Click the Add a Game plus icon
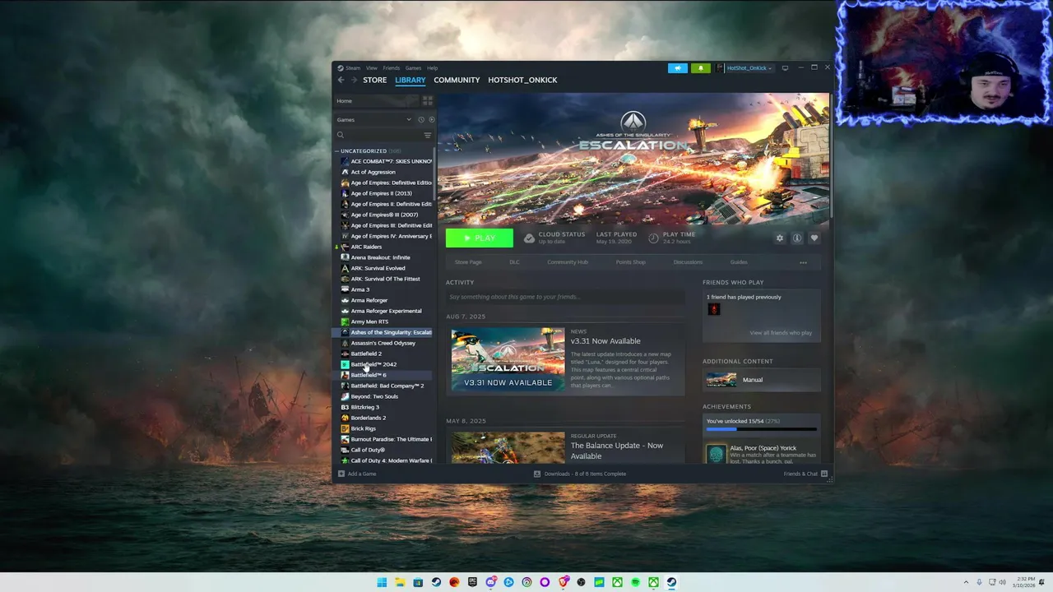This screenshot has width=1053, height=592. click(x=341, y=474)
